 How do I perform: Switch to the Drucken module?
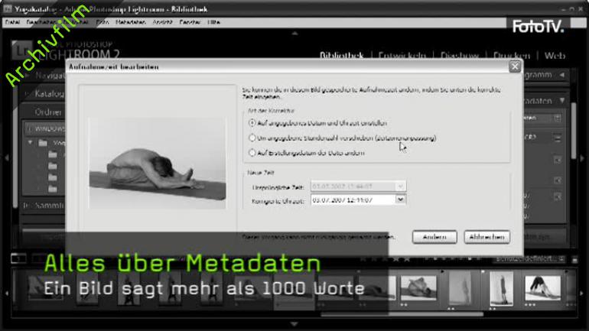[x=511, y=56]
